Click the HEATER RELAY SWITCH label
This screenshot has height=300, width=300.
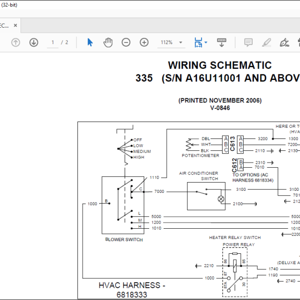tap(235, 237)
